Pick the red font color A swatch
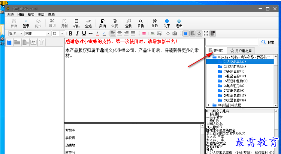 97,33
